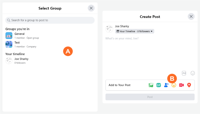The height and width of the screenshot is (114, 200).
Task: Click the disabled Post button
Action: pyautogui.click(x=150, y=97)
